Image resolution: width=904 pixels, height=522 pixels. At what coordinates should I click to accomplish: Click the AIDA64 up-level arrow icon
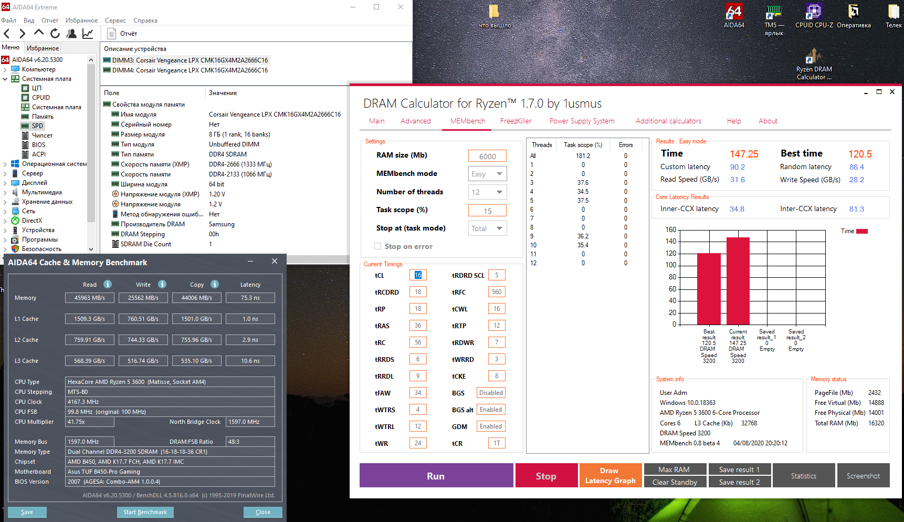pyautogui.click(x=39, y=33)
